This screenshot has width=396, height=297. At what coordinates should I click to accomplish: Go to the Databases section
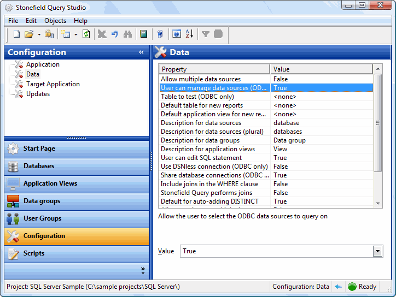[x=38, y=166]
